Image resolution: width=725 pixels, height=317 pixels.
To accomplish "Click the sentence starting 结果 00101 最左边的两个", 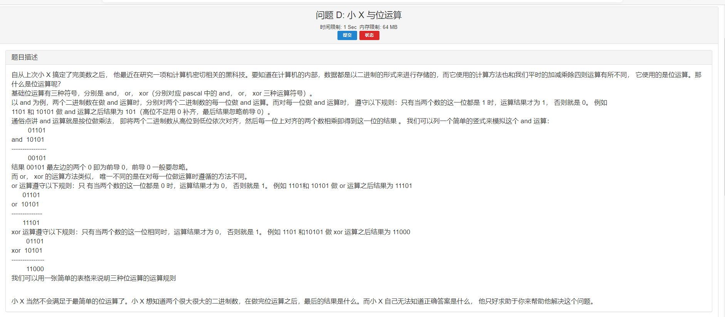I will pyautogui.click(x=101, y=167).
